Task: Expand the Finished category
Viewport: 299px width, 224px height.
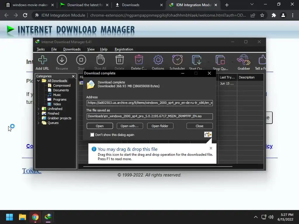Action: 39,113
